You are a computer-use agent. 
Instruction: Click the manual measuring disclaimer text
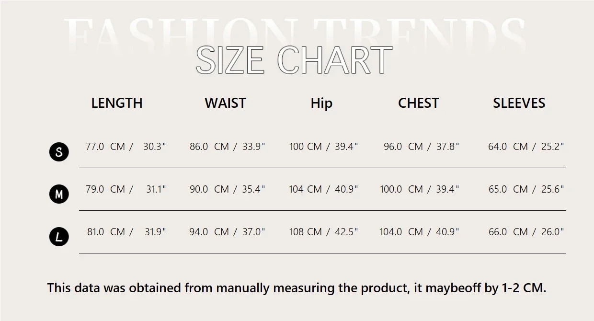[297, 288]
